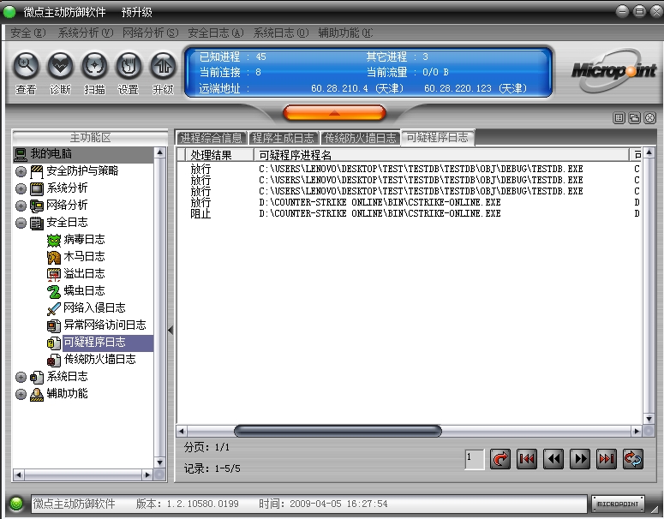
Task: Open the 网络分析 (S) menu
Action: click(x=150, y=33)
